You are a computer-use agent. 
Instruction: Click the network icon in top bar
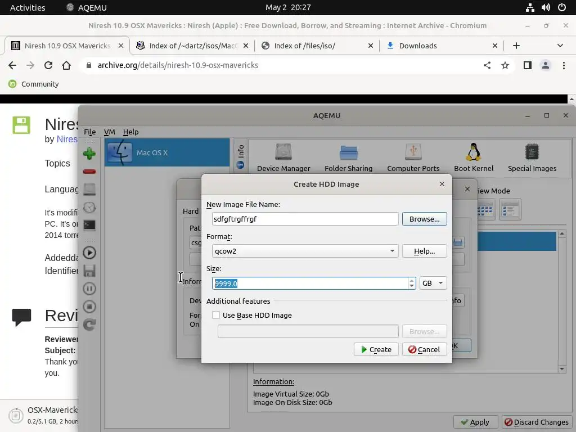tap(530, 7)
